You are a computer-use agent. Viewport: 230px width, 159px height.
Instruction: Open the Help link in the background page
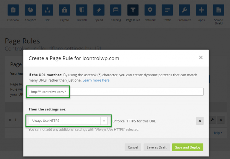click(x=217, y=133)
